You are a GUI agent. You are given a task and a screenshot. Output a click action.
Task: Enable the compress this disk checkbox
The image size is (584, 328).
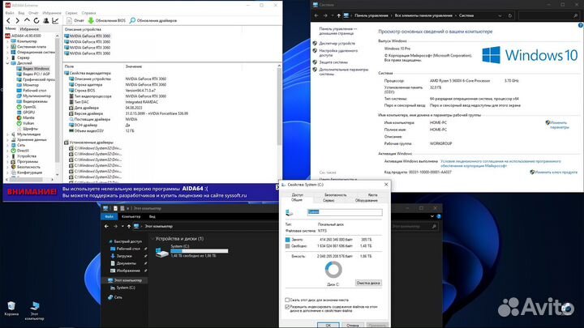pyautogui.click(x=287, y=300)
